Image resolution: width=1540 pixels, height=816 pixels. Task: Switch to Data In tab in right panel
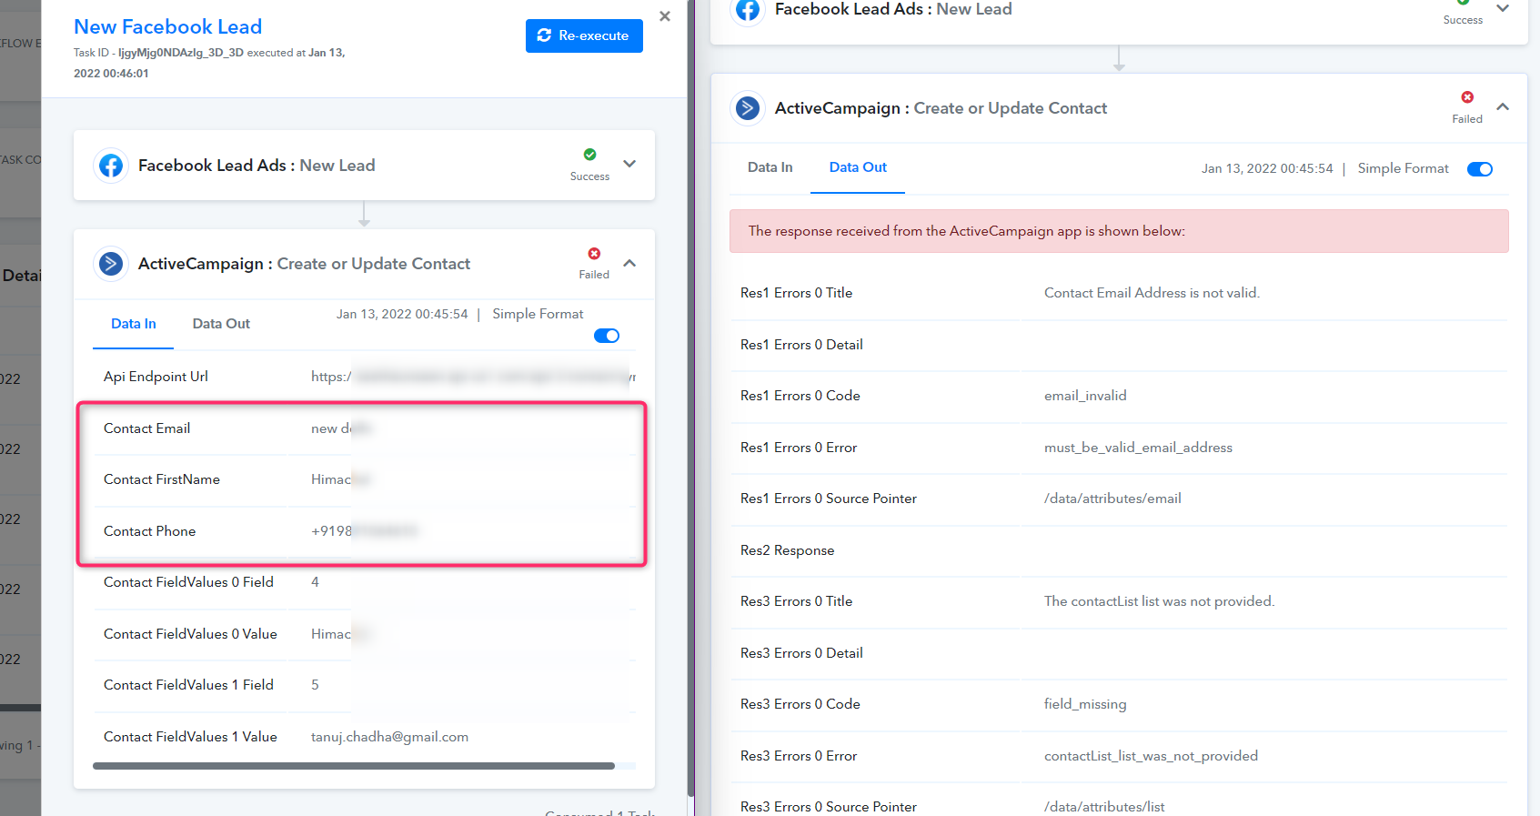tap(770, 167)
